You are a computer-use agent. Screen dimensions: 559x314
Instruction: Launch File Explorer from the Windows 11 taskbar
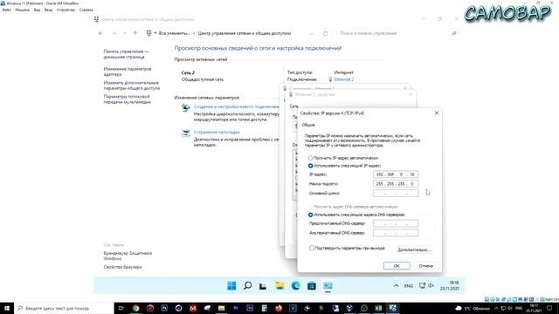(x=279, y=286)
